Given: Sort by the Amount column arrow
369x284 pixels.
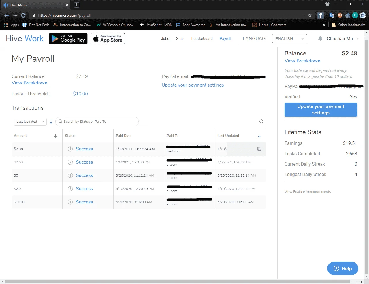Looking at the screenshot, I should [x=56, y=136].
